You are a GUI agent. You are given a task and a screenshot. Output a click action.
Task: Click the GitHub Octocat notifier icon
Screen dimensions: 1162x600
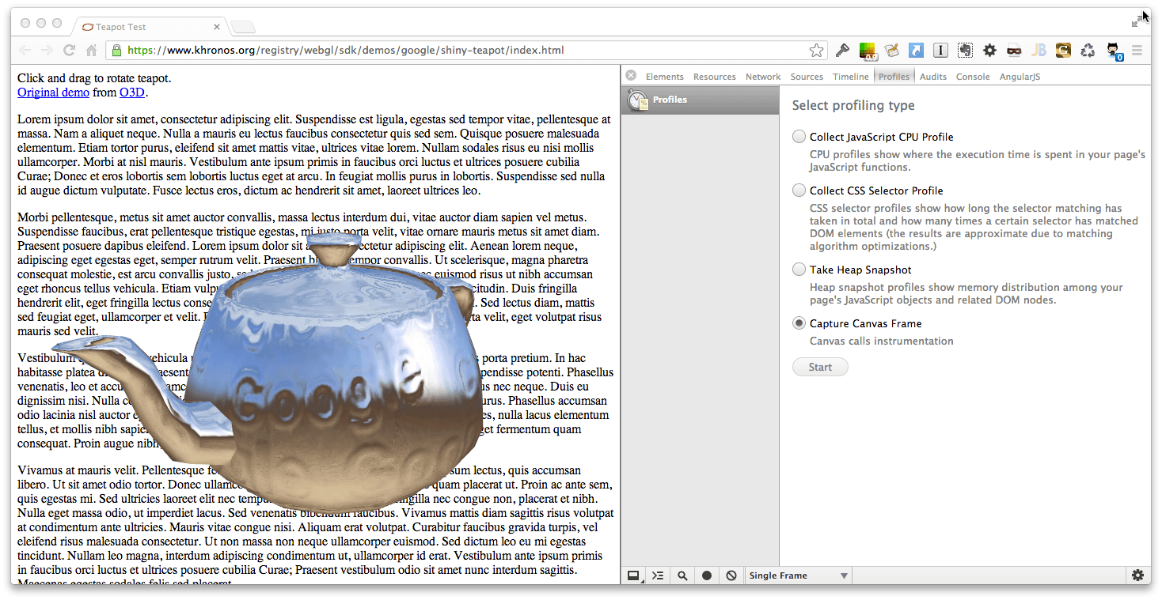click(x=1114, y=51)
